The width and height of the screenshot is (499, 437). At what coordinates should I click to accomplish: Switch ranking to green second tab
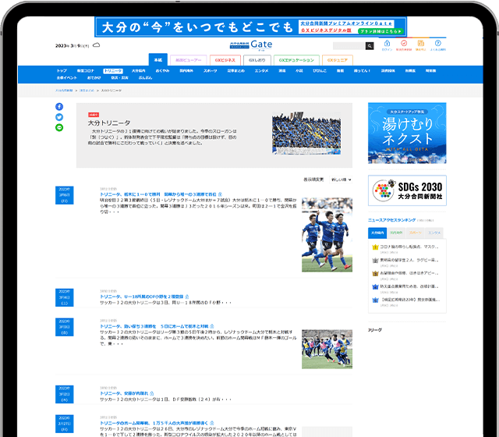(x=396, y=233)
